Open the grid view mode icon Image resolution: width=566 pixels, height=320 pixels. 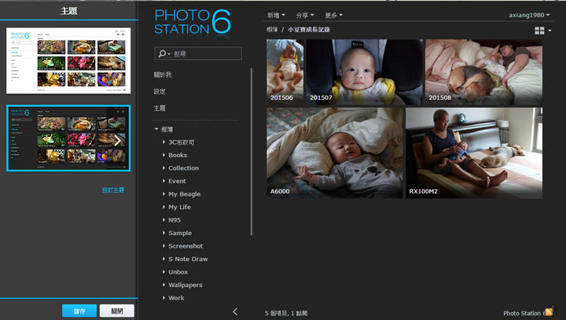[540, 30]
